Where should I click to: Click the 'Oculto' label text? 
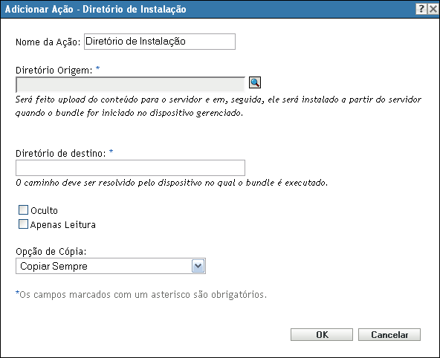[x=44, y=210]
